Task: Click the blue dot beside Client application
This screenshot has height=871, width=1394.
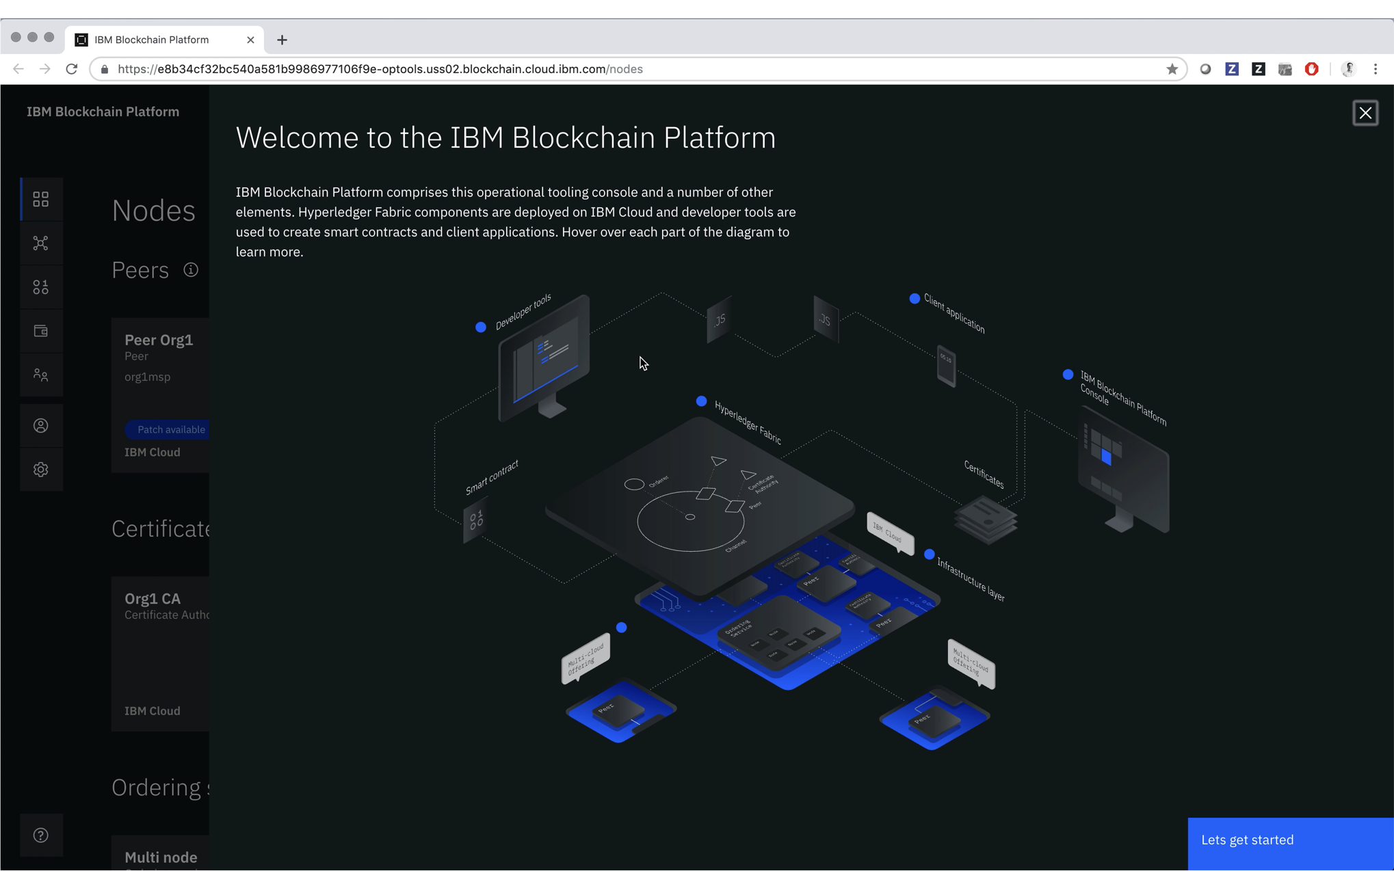Action: [915, 299]
